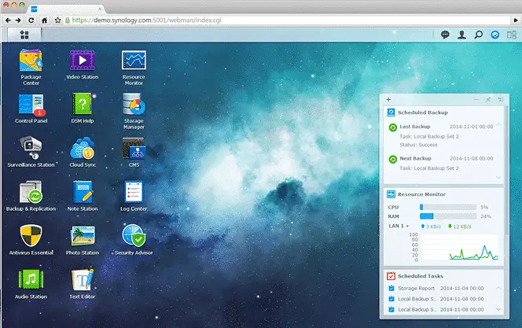Viewport: 522px width, 328px height.
Task: Close the browser tab
Action: tap(100, 9)
